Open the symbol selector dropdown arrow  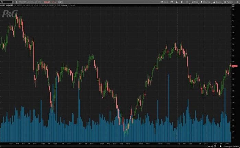pyautogui.click(x=13, y=2)
